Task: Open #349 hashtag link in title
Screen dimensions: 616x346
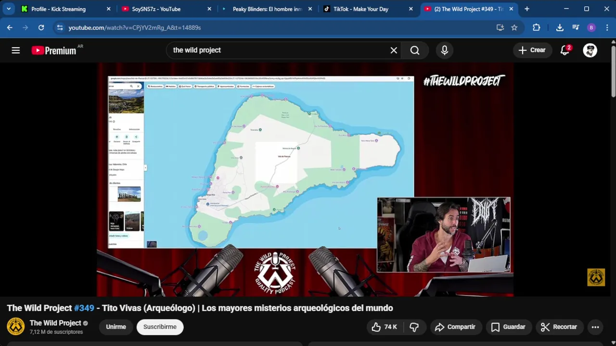Action: tap(84, 308)
